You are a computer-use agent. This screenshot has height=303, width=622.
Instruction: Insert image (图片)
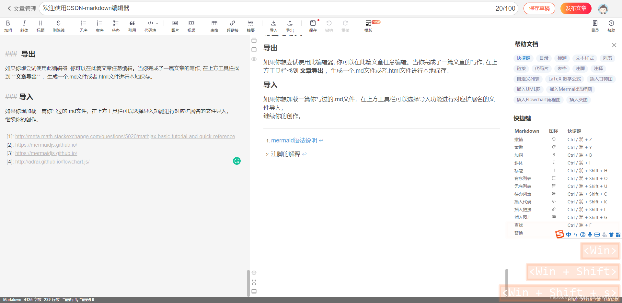[175, 26]
